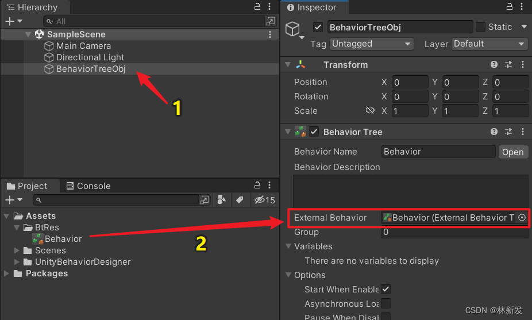Open Behavior Tree options menu
Screen dimensions: 532x320
point(522,132)
